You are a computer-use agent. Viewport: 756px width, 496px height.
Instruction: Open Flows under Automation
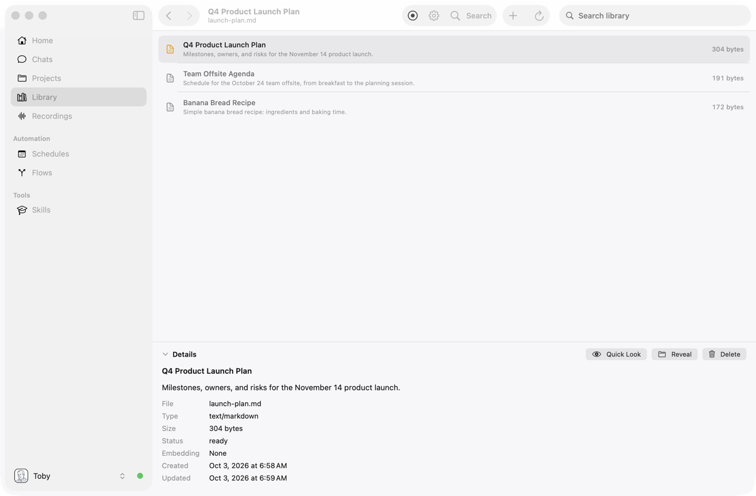click(x=79, y=172)
